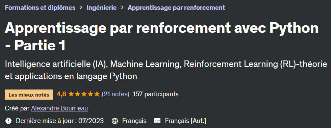Click the course subtitle description
Image resolution: width=331 pixels, height=128 pixels.
coord(166,70)
